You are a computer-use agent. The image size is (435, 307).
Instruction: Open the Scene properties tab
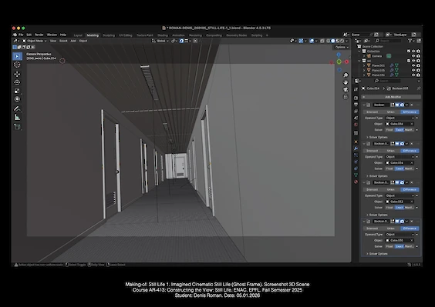pyautogui.click(x=356, y=118)
